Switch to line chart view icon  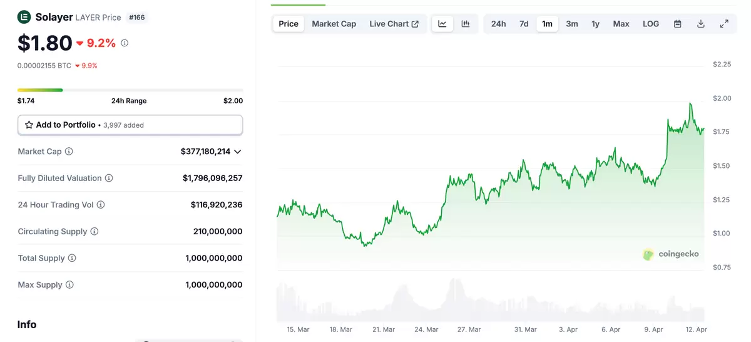442,24
